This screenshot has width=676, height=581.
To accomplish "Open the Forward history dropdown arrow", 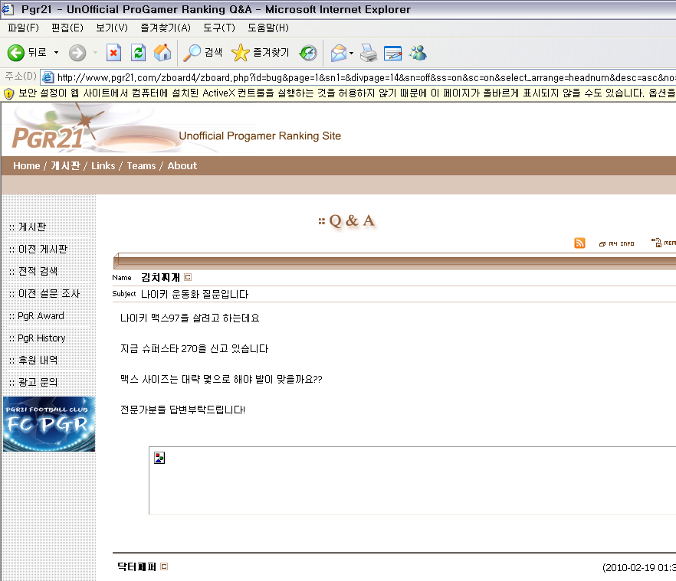I will pyautogui.click(x=95, y=53).
